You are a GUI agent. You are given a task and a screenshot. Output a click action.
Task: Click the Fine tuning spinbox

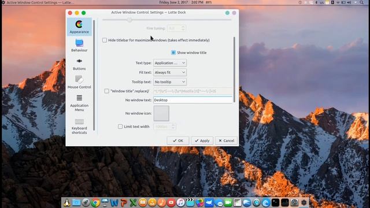[x=176, y=28]
